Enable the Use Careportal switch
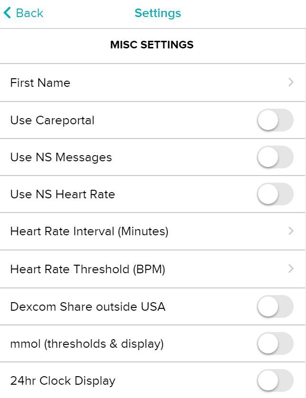 tap(275, 120)
